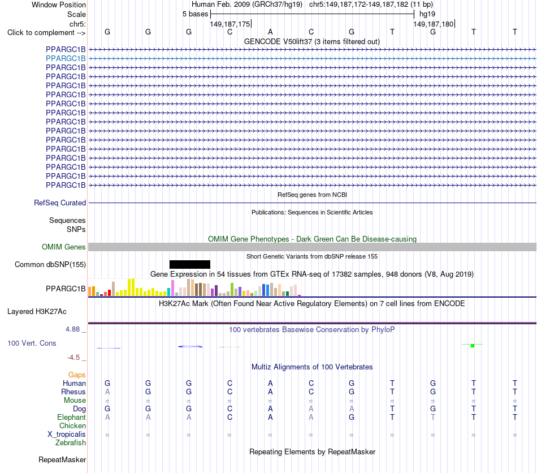The height and width of the screenshot is (473, 537).
Task: Click the 4.88 PhyloP scale value
Action: (x=72, y=329)
